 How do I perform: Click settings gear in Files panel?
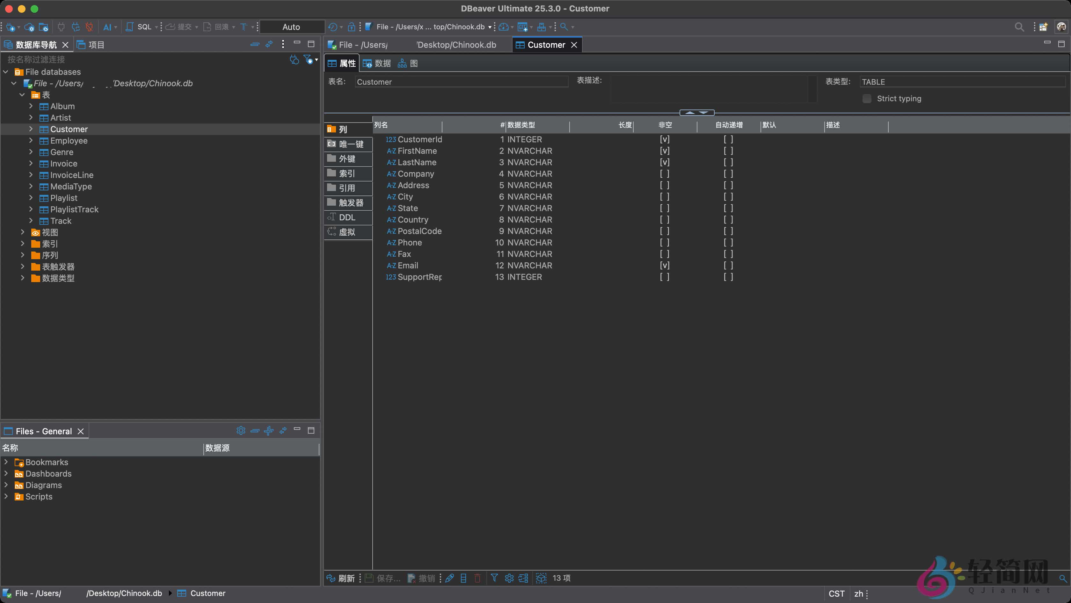click(241, 431)
